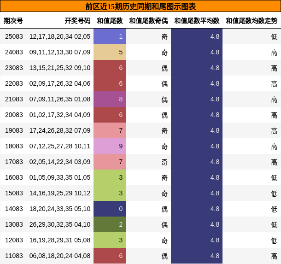Click numbers 16,19,28,29,31 05,08

pos(60,240)
